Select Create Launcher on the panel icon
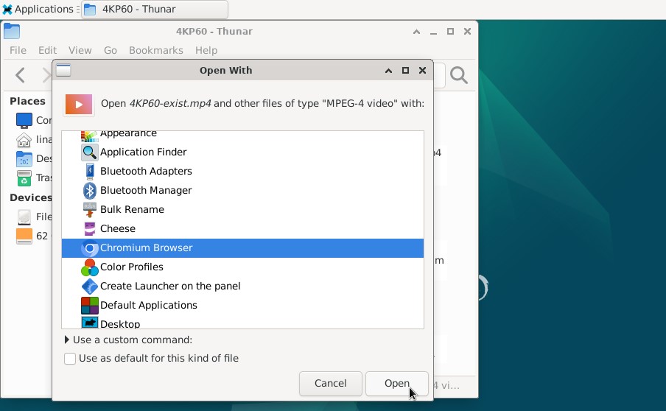Image resolution: width=666 pixels, height=411 pixels. pos(89,287)
